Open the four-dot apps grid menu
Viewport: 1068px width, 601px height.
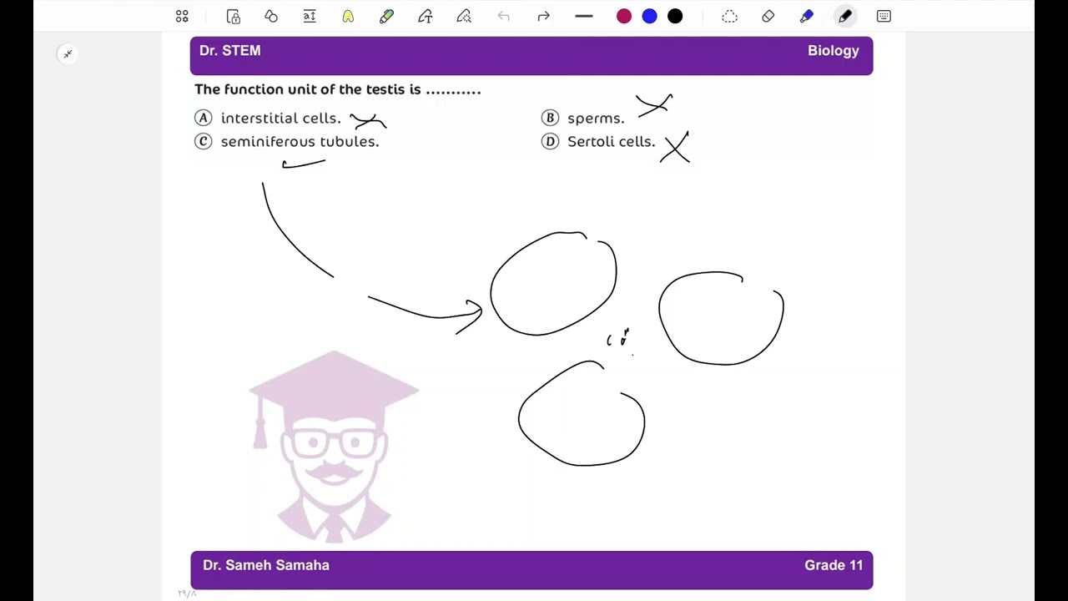(182, 16)
